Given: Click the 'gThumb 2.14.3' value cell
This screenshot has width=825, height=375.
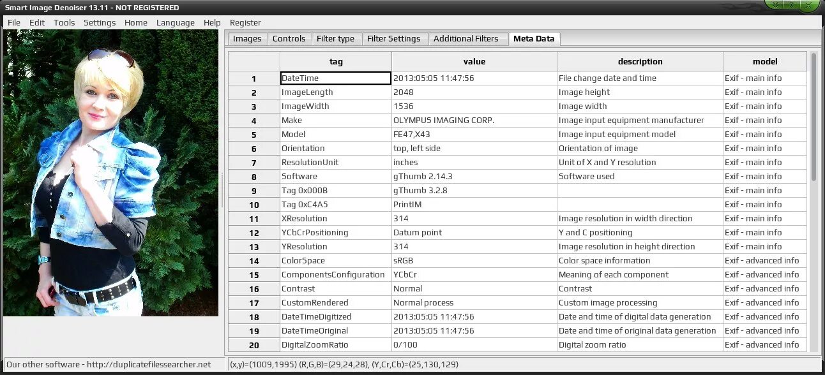Looking at the screenshot, I should coord(474,177).
